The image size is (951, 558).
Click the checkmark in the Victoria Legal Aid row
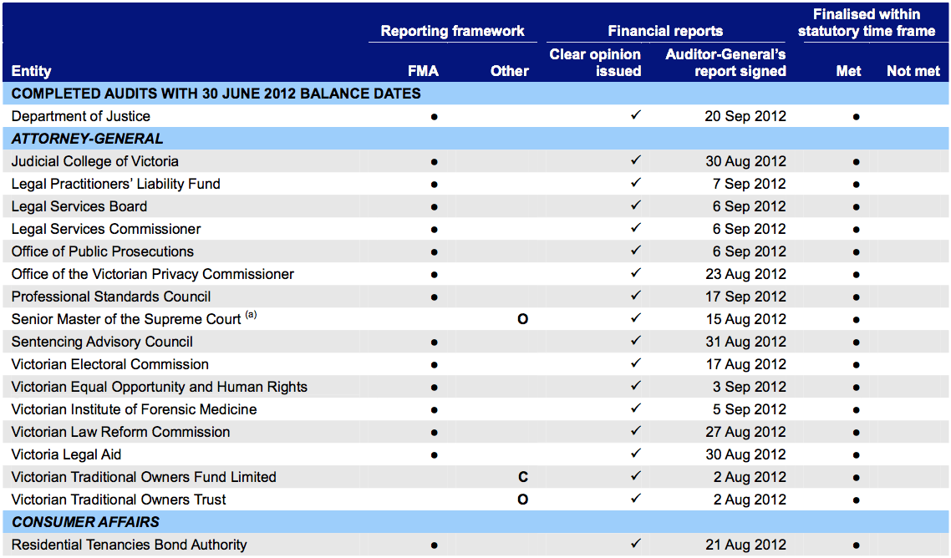[635, 454]
